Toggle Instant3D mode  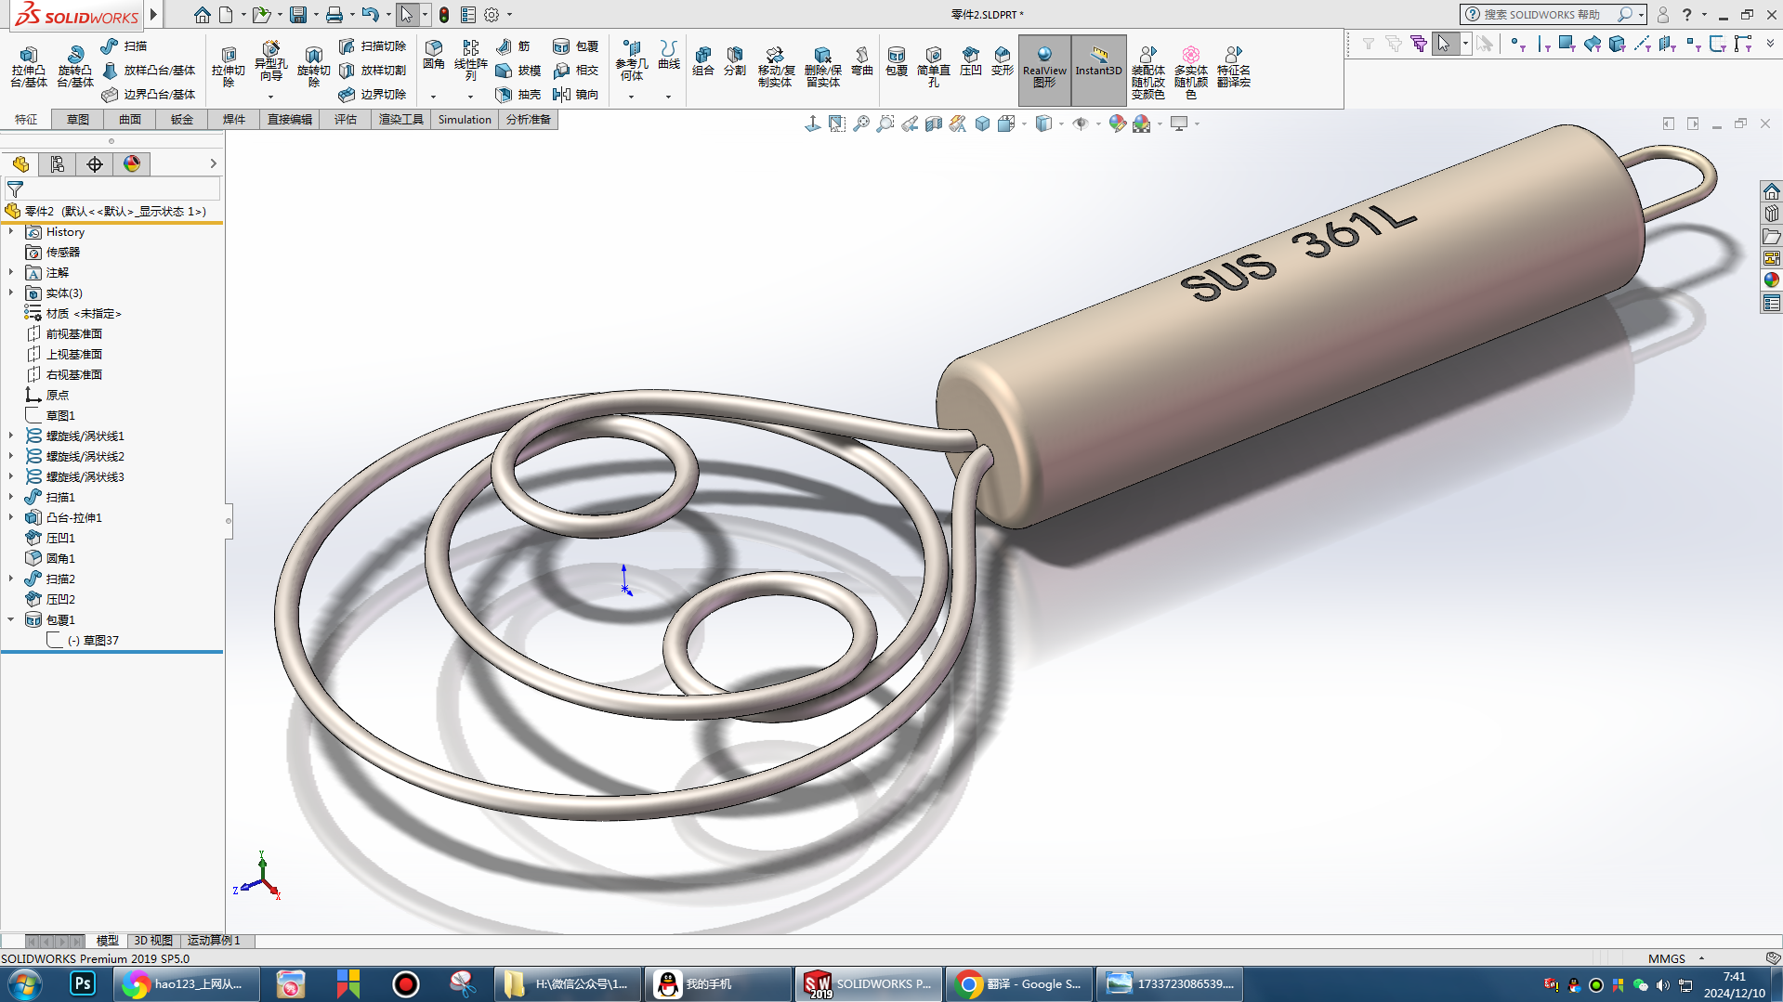(1098, 69)
